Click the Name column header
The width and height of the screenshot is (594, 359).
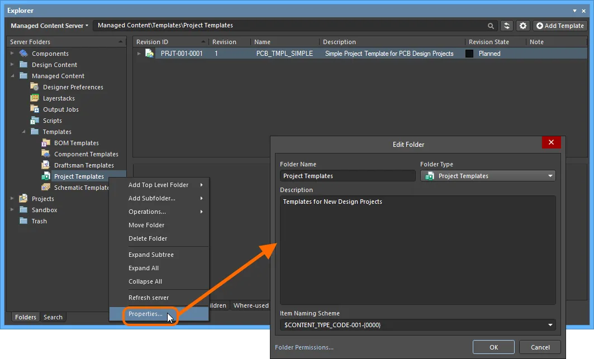285,42
